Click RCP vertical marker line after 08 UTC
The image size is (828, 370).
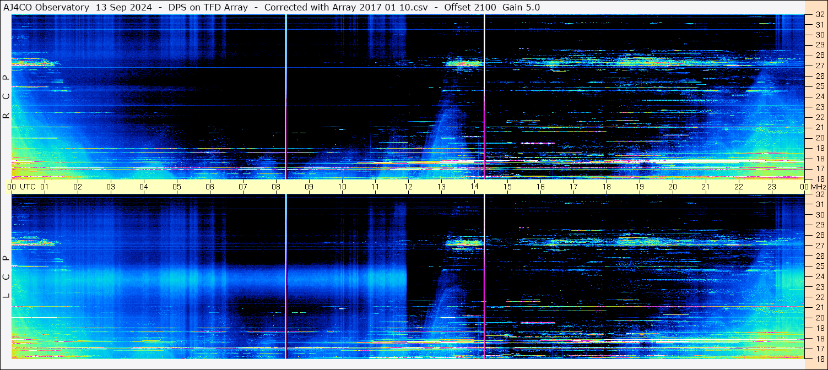tap(286, 97)
